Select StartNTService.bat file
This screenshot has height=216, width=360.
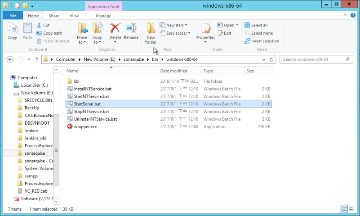coord(169,96)
